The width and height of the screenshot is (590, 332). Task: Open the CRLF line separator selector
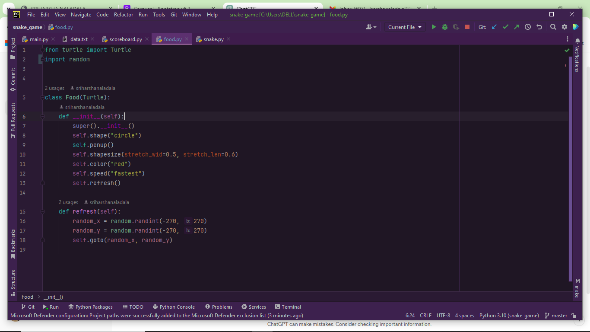425,316
